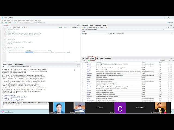The image size is (174, 130).
Task: Expand the Global Environment dropdown
Action: pyautogui.click(x=90, y=29)
